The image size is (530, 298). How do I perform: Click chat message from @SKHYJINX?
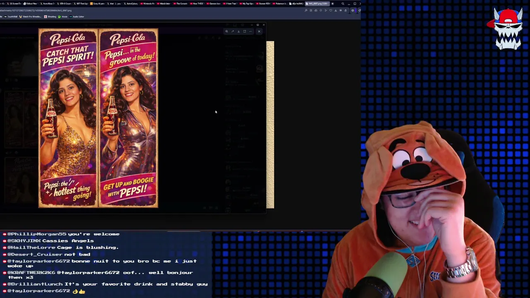[x=48, y=240]
